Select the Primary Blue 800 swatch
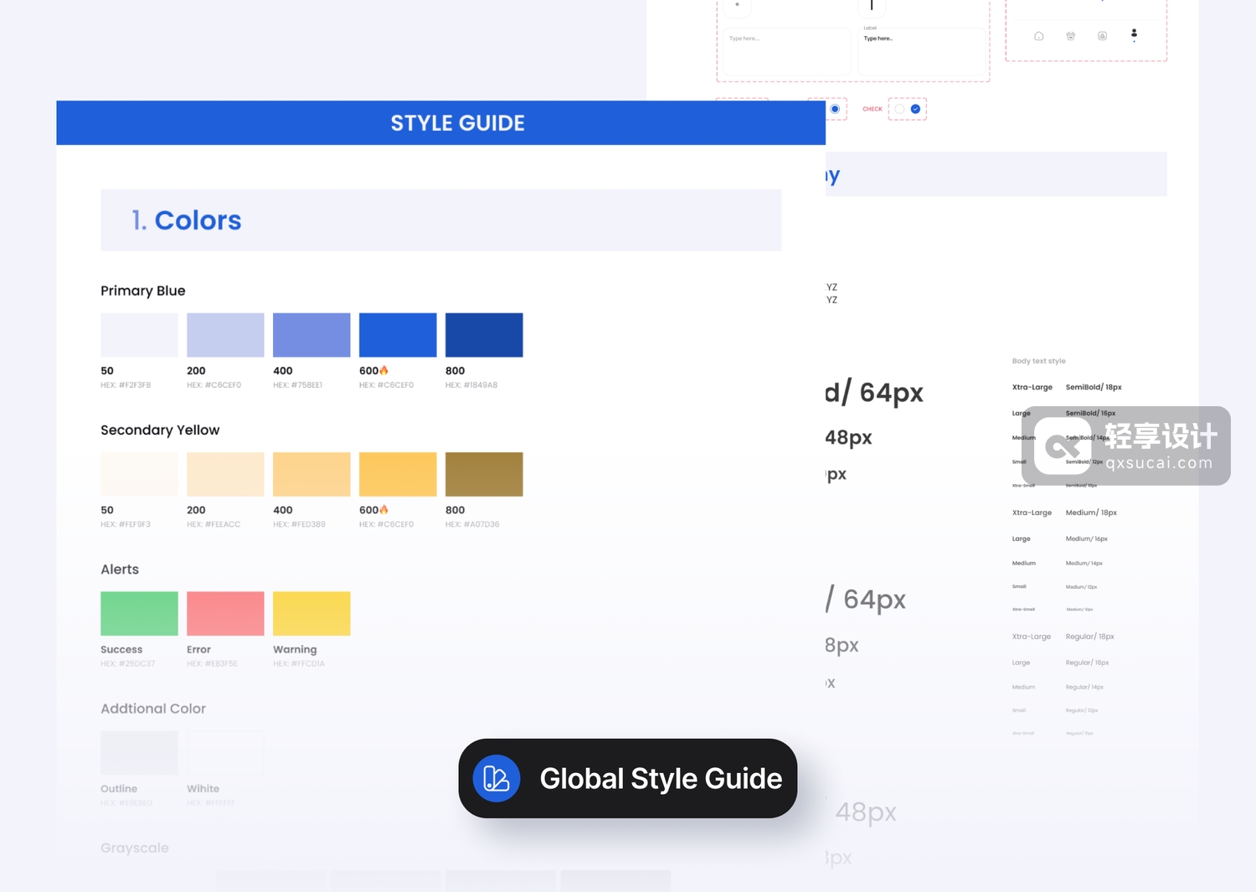Screen dimensions: 1256x892 tap(484, 335)
